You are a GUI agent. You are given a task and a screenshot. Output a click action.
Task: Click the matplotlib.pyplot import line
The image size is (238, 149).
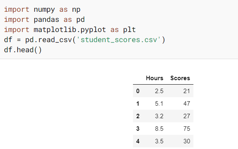(x=70, y=30)
